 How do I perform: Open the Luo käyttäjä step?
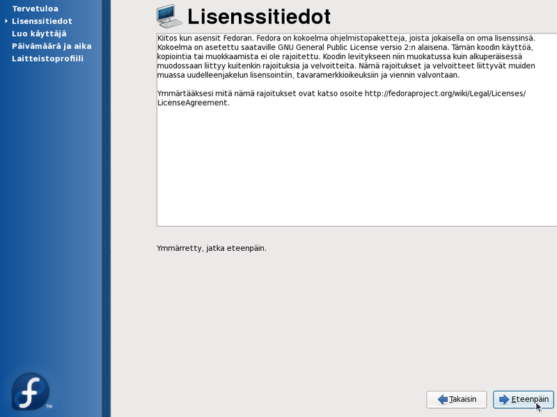(x=39, y=33)
